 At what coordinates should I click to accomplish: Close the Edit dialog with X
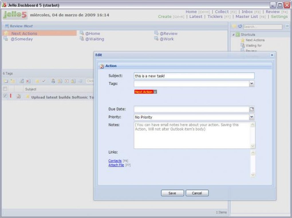point(272,55)
